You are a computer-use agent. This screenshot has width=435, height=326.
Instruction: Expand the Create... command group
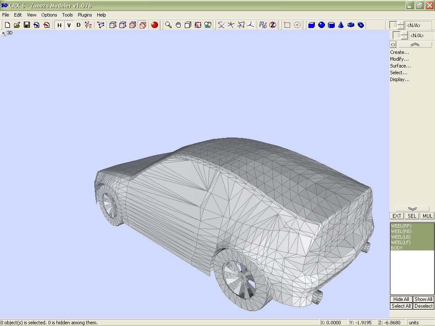pyautogui.click(x=399, y=52)
